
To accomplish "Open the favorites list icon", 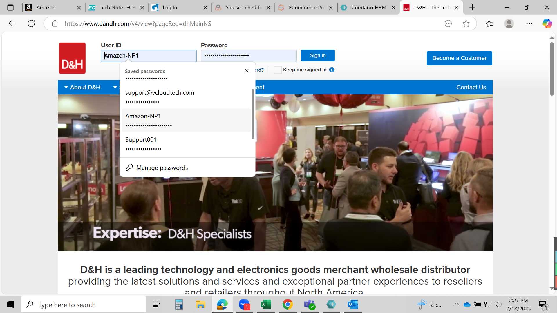I will click(489, 23).
